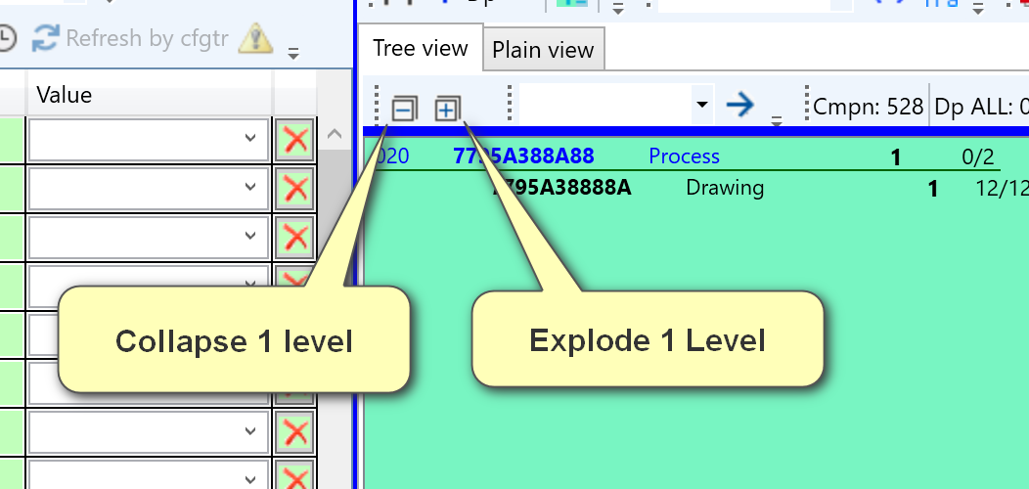Click the yellow warning triangle icon

pos(255,38)
